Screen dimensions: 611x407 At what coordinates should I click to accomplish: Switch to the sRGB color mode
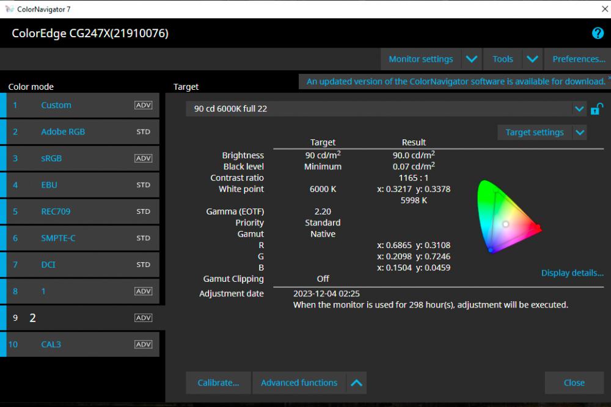click(x=80, y=158)
